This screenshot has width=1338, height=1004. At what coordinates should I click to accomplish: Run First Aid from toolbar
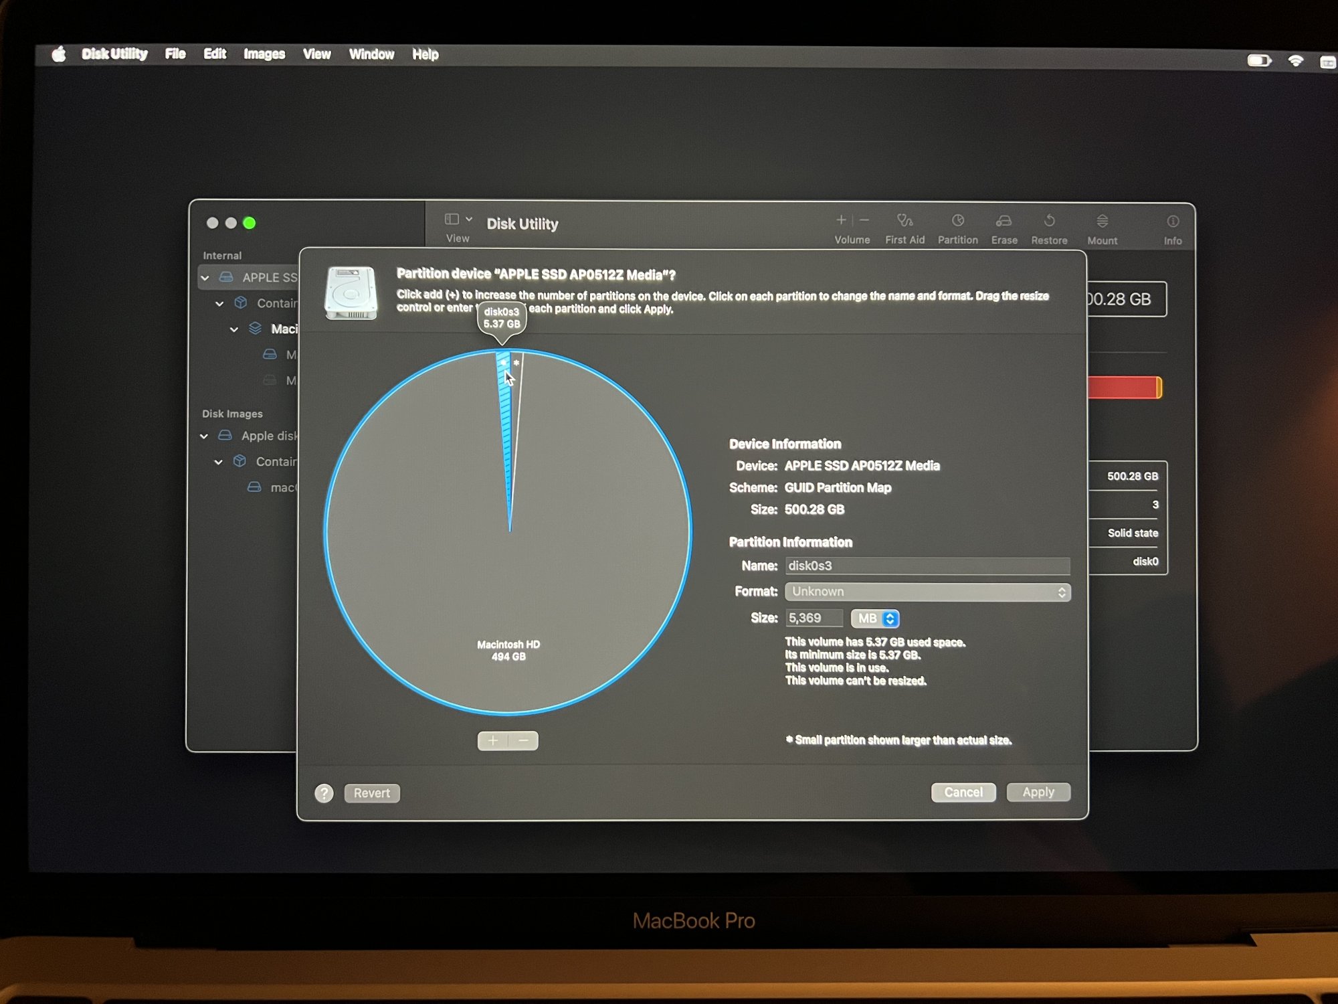[x=905, y=220]
